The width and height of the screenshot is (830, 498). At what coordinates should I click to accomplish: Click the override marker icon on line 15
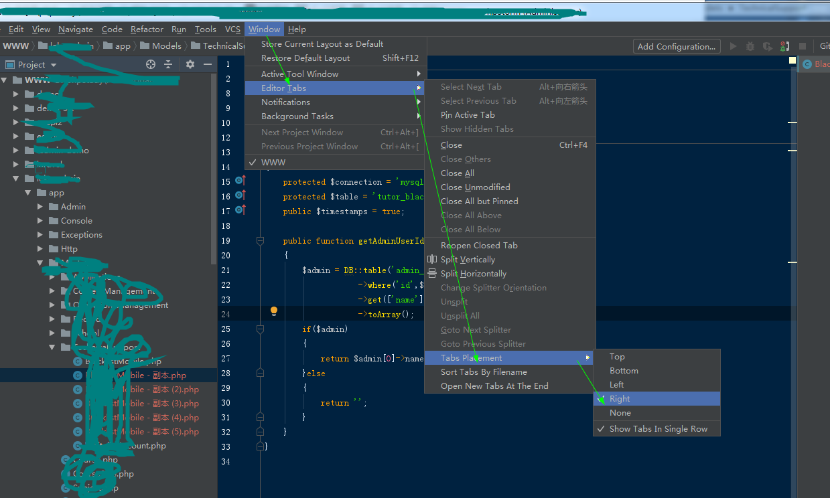coord(240,181)
